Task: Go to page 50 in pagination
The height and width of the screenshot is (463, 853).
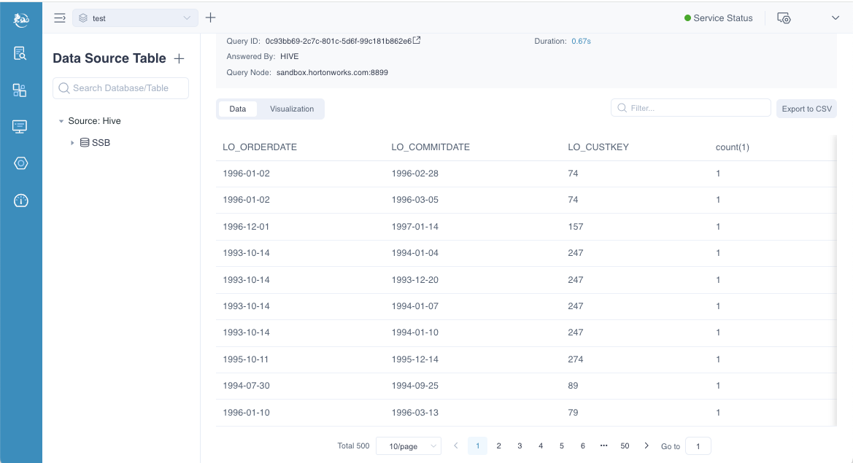Action: click(x=625, y=446)
